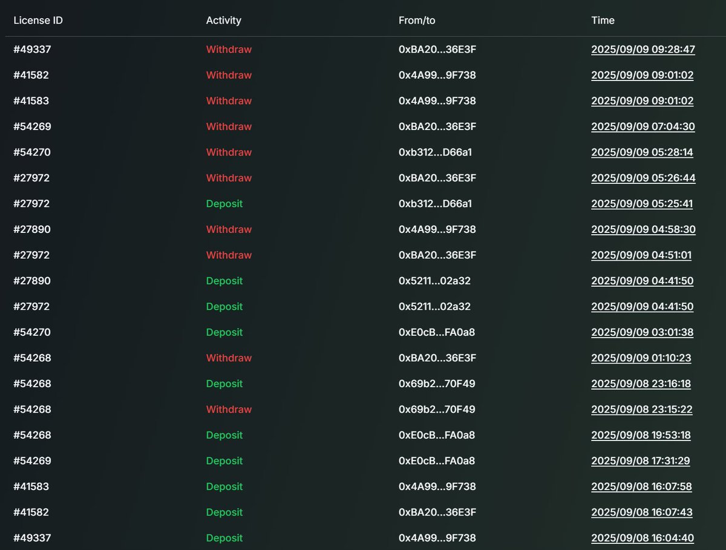Open the 2025/09/08 17:31:29 time link
Image resolution: width=726 pixels, height=550 pixels.
(x=641, y=461)
